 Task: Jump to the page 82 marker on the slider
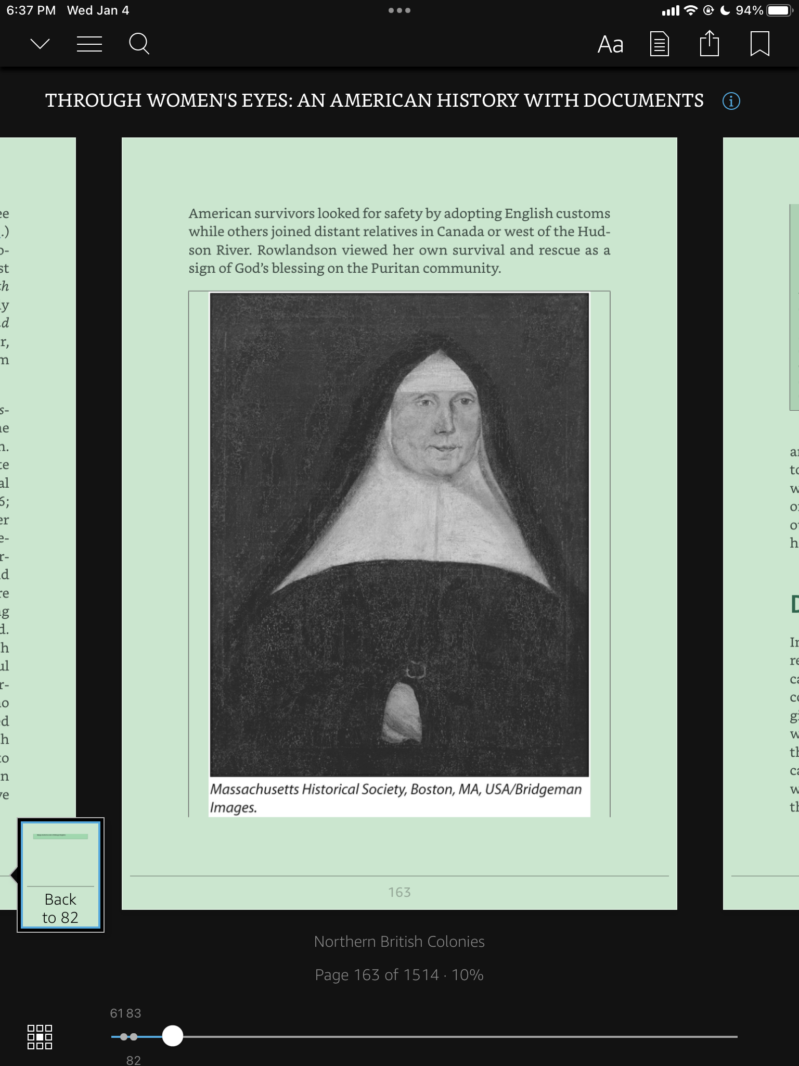(134, 1036)
